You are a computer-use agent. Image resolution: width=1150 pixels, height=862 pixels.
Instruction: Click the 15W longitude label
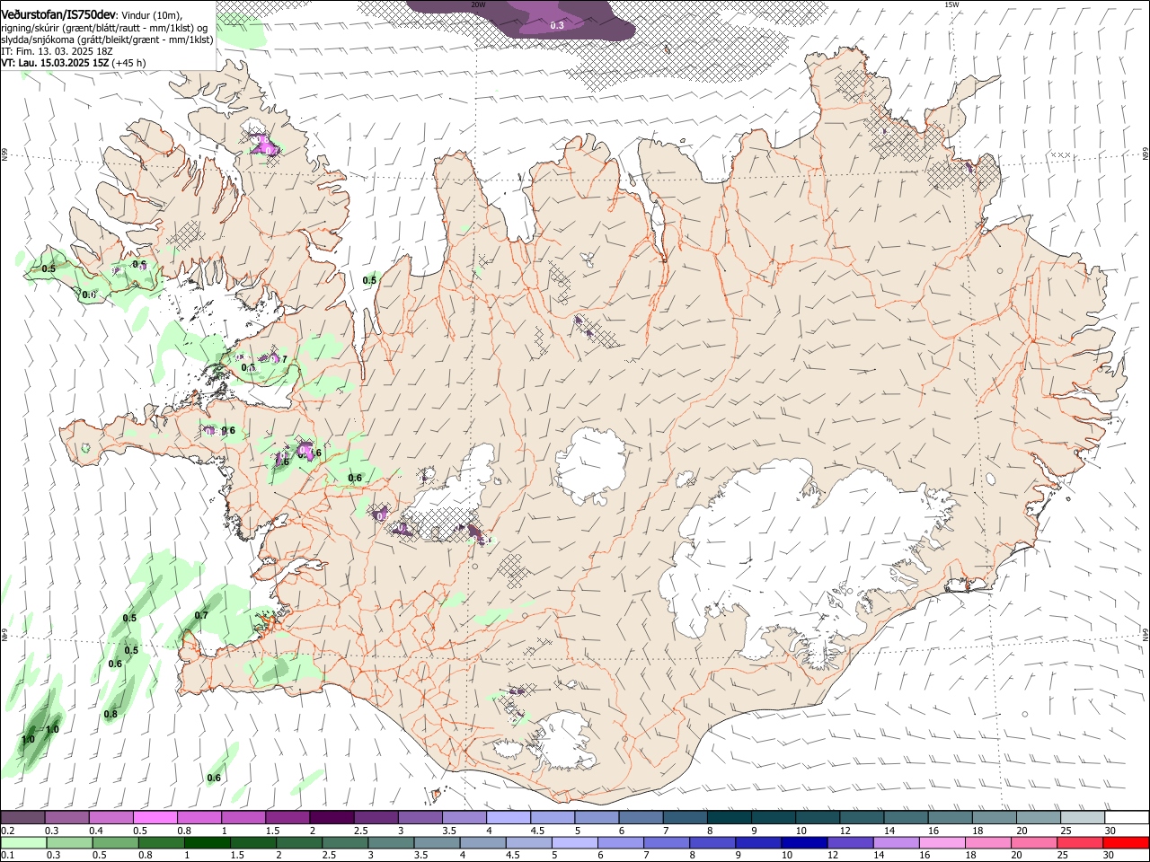coord(951,4)
